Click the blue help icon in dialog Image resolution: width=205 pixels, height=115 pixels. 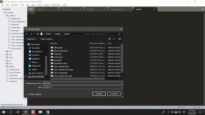tap(119, 39)
